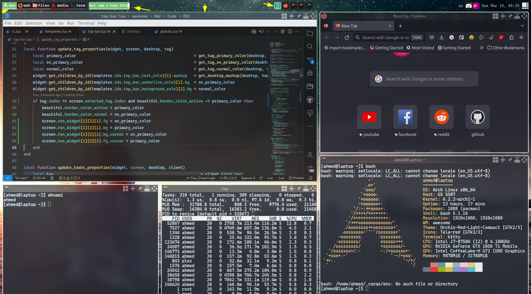531x294 pixels.
Task: Change language mode Lua in status bar
Action: [270, 178]
